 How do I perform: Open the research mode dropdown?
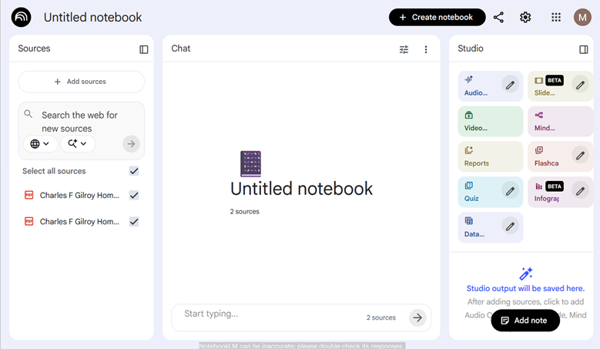(77, 144)
